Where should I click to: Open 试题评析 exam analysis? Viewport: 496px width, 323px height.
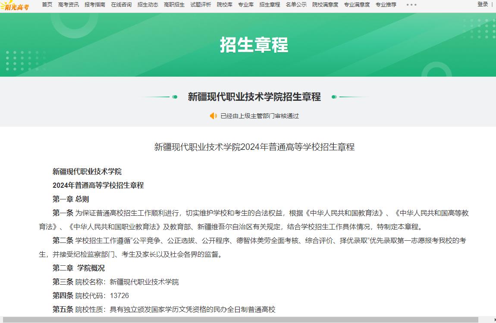(x=201, y=5)
